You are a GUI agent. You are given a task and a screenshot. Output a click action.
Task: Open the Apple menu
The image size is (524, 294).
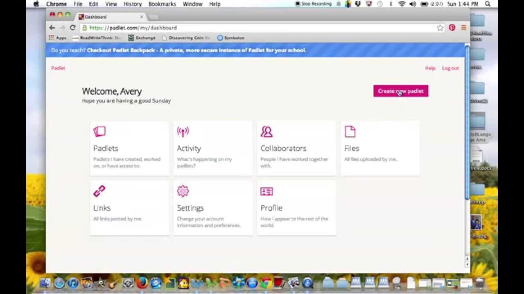point(36,4)
